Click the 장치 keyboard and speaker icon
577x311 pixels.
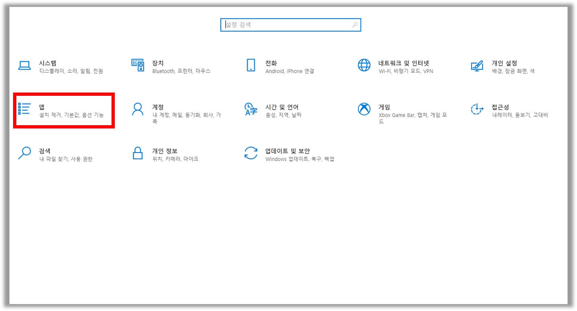pos(138,65)
